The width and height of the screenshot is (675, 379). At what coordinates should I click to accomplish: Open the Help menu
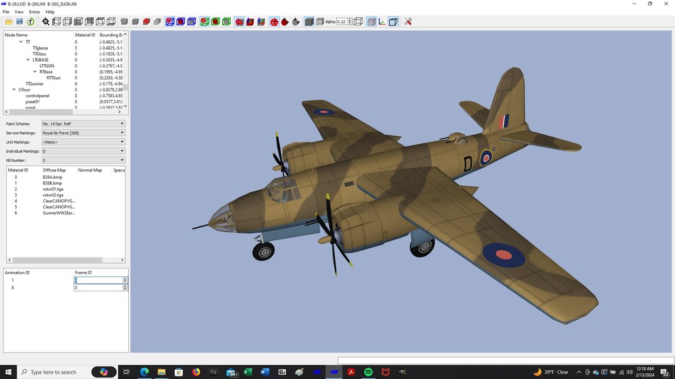click(x=50, y=12)
